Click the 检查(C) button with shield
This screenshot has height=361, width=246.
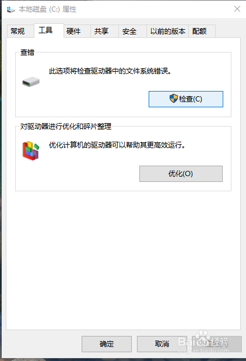186,99
